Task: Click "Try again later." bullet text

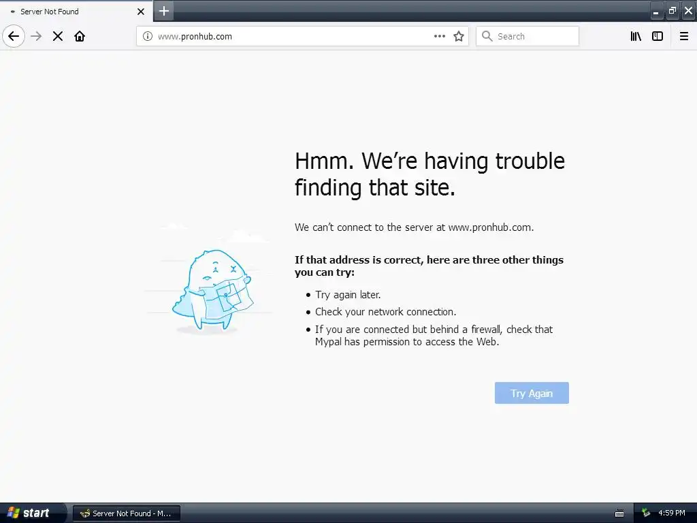Action: (348, 294)
